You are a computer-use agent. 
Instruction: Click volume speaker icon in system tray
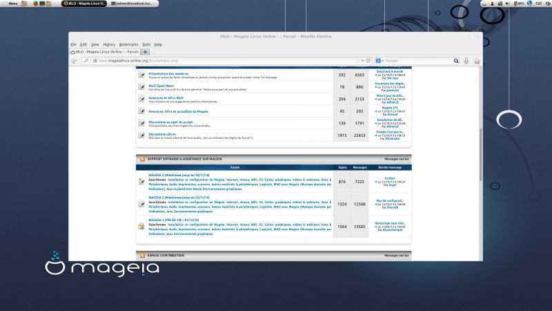507,3
